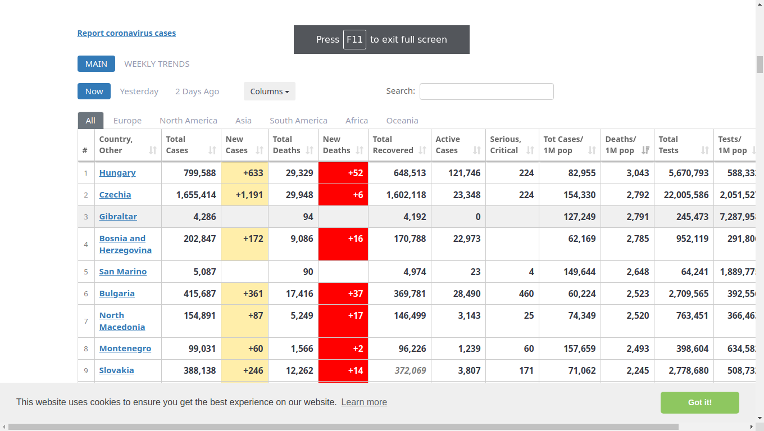Sort by Total Recovered arrows icon

pyautogui.click(x=422, y=150)
